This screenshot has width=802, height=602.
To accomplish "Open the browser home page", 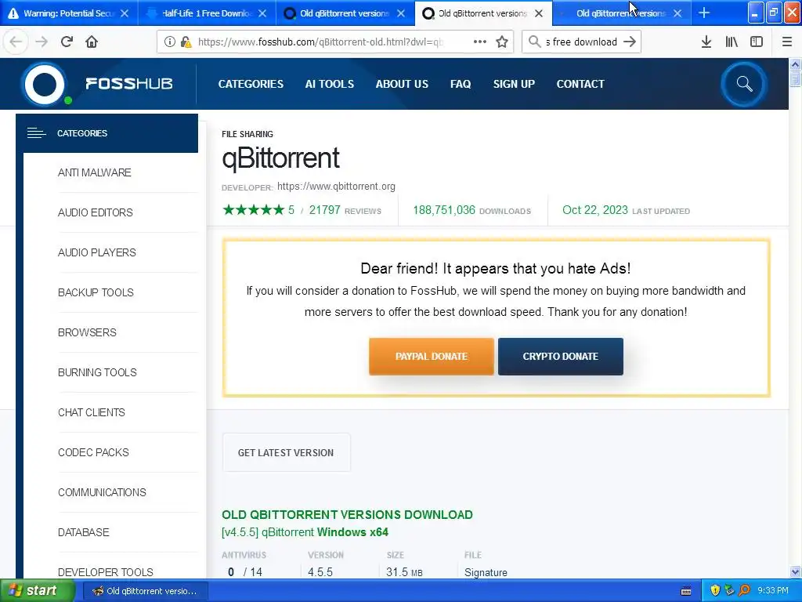I will (92, 42).
